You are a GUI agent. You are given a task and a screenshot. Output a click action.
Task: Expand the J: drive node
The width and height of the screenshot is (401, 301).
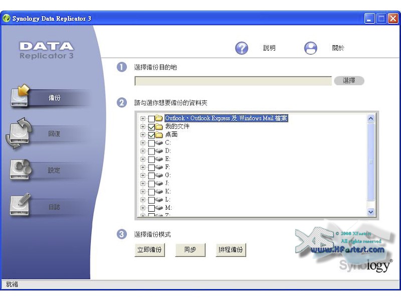(x=143, y=184)
